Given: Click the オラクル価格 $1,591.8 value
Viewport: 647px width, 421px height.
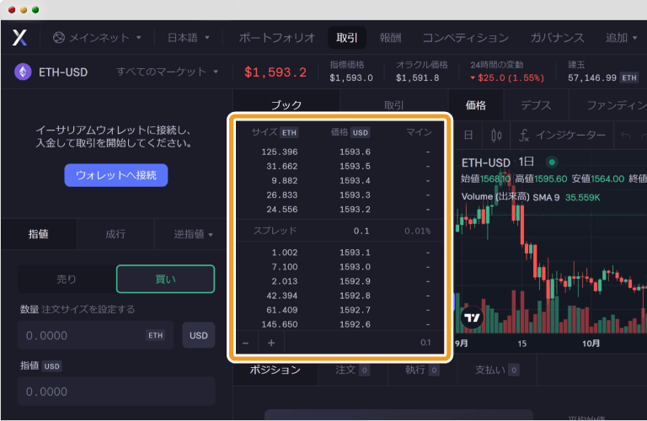Looking at the screenshot, I should coord(418,78).
